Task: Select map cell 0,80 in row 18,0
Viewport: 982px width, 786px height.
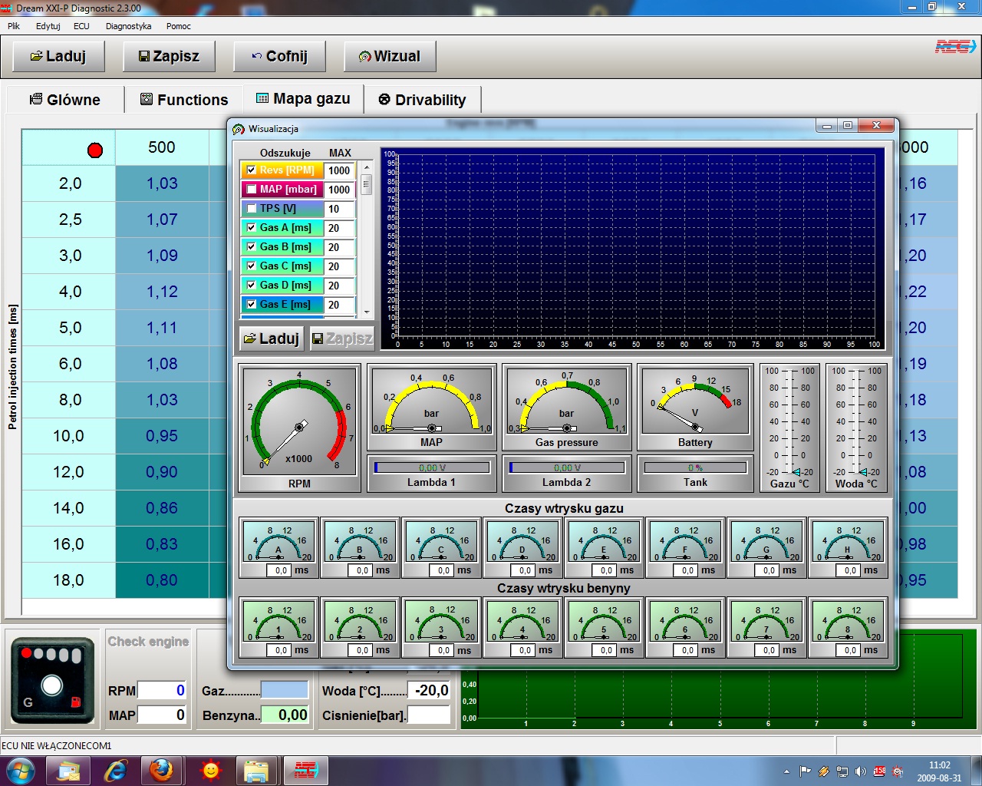Action: (x=162, y=580)
